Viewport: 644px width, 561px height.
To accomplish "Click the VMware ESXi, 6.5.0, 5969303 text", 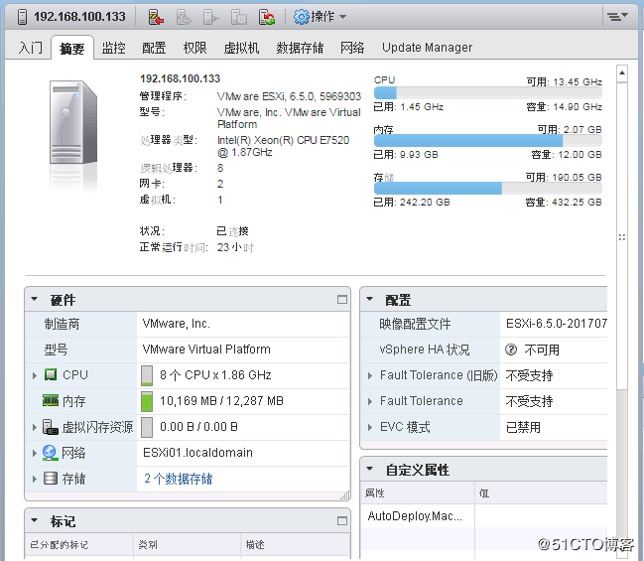I will tap(289, 96).
